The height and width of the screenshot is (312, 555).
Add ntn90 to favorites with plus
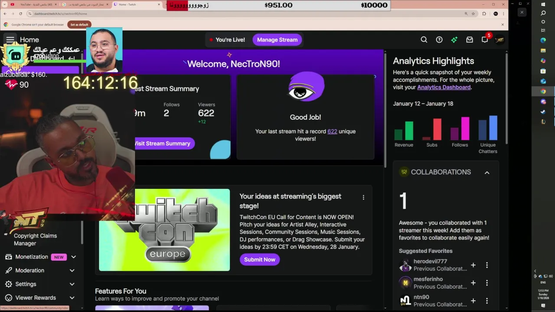(x=473, y=301)
